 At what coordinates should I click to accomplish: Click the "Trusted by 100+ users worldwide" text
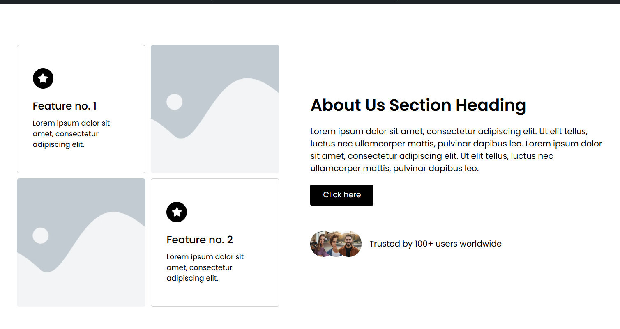coord(436,244)
